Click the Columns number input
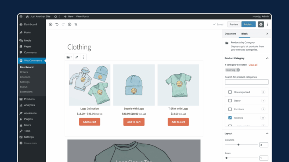Screen dimensions: 289x162 [263, 145]
